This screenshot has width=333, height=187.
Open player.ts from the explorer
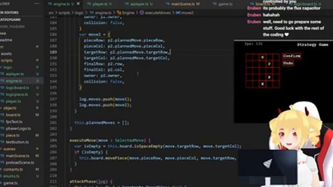pyautogui.click(x=13, y=101)
